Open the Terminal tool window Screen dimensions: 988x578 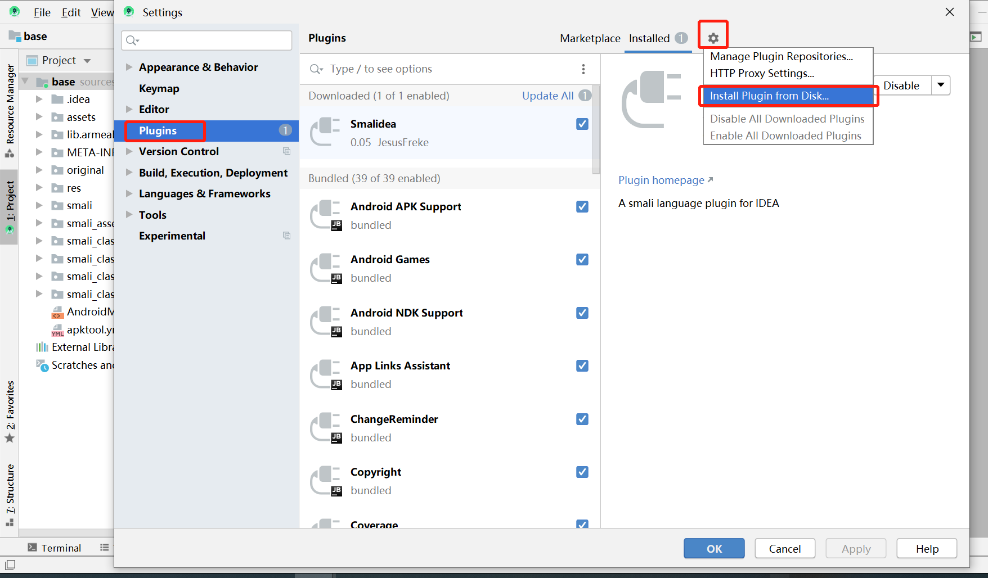pyautogui.click(x=55, y=548)
